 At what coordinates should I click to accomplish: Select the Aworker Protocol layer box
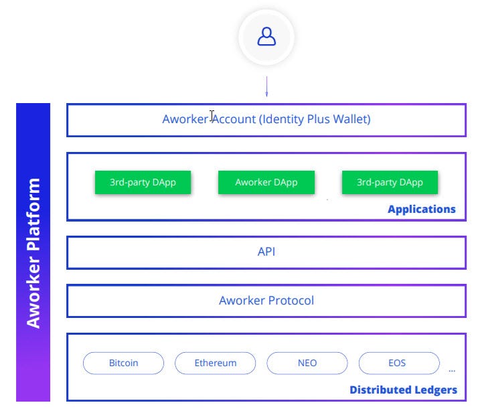(x=266, y=301)
